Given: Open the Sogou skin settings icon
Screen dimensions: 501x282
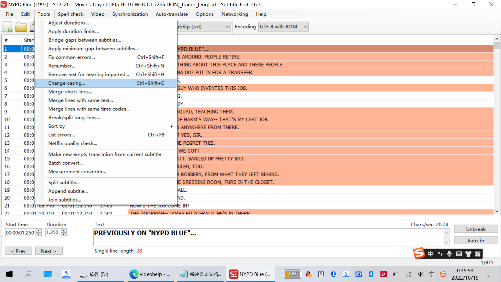Looking at the screenshot, I should (x=468, y=254).
